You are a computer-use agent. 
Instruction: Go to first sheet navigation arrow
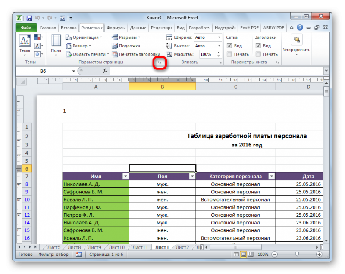tap(19, 247)
